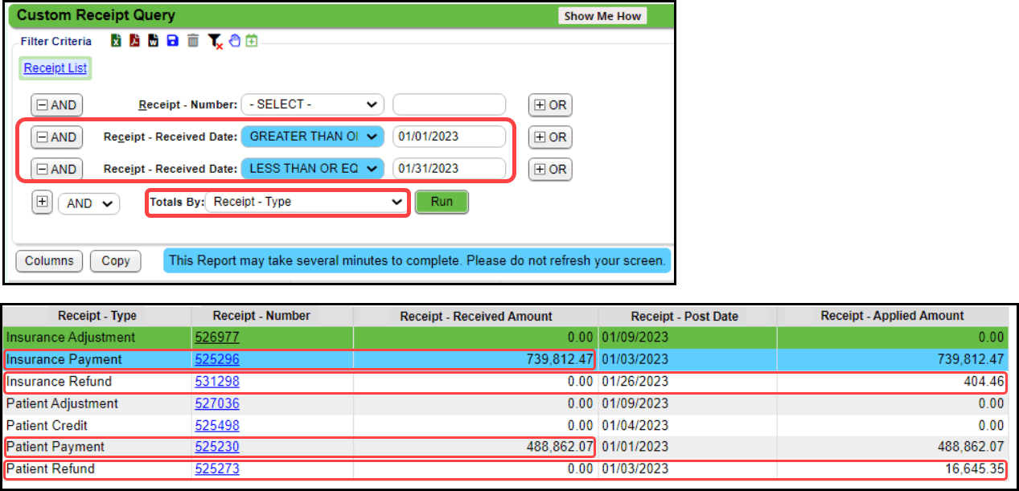
Task: Click the Show Me How button
Action: click(x=602, y=15)
